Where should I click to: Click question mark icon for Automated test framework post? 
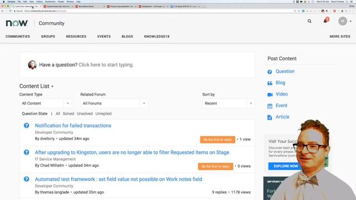[26, 179]
